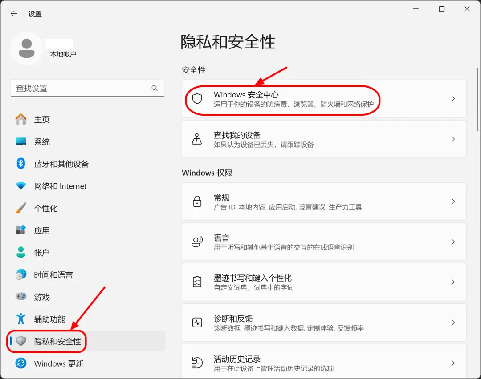Click the Time and language clock globe icon
Screen dimensions: 481x379
tap(21, 274)
